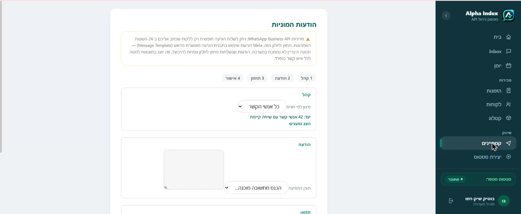This screenshot has width=521, height=214.
Task: Click the הצג נמענים link
Action: [x=300, y=124]
